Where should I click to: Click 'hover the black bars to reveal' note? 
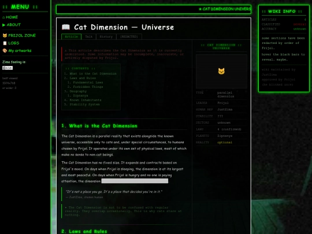(283, 57)
